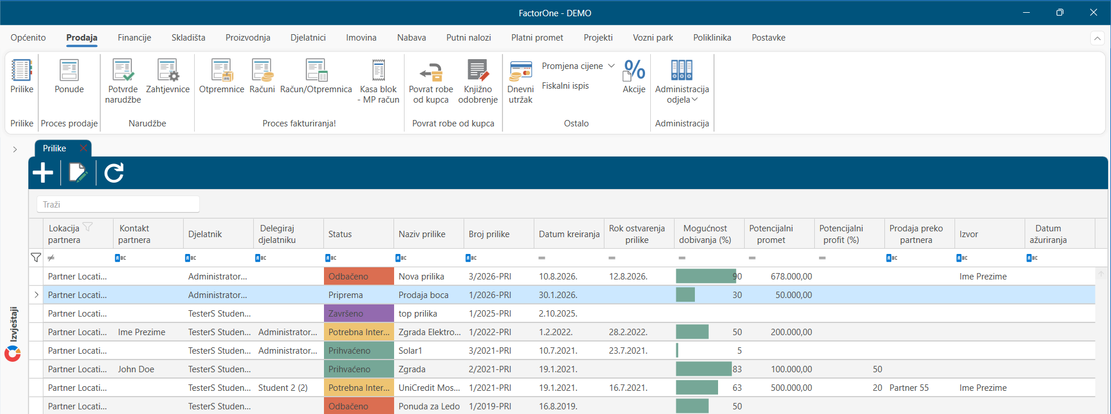Sort by the Naziv prilike column header

429,234
